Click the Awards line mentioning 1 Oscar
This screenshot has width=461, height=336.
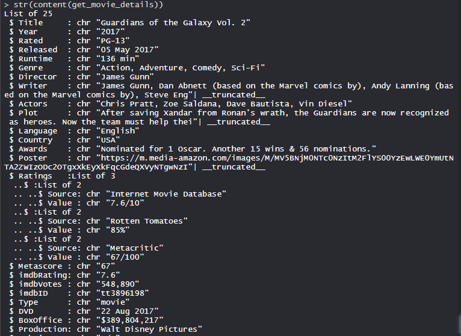(x=235, y=148)
